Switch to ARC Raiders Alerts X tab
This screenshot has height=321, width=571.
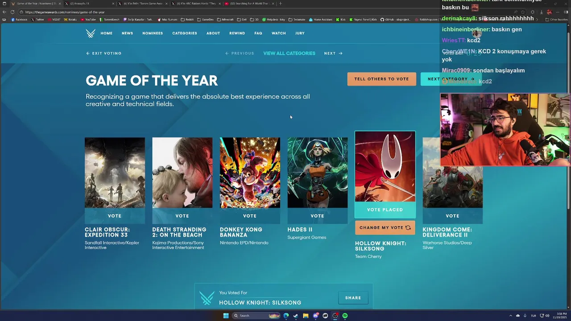[196, 4]
